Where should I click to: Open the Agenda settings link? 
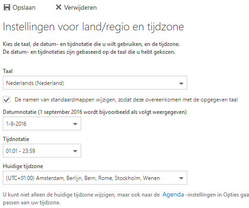(173, 195)
